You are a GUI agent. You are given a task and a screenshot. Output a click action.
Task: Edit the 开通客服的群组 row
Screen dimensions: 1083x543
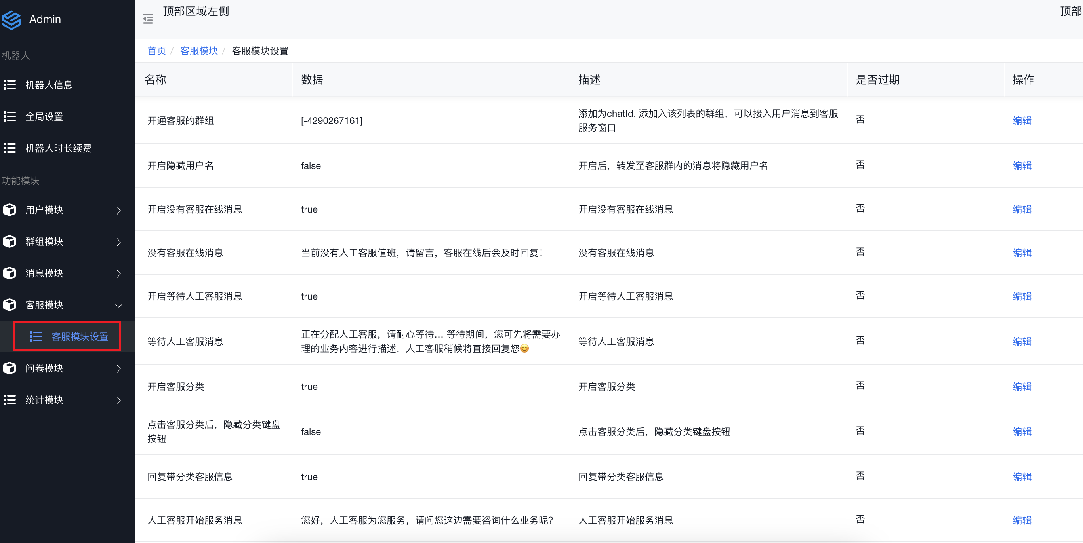coord(1022,121)
